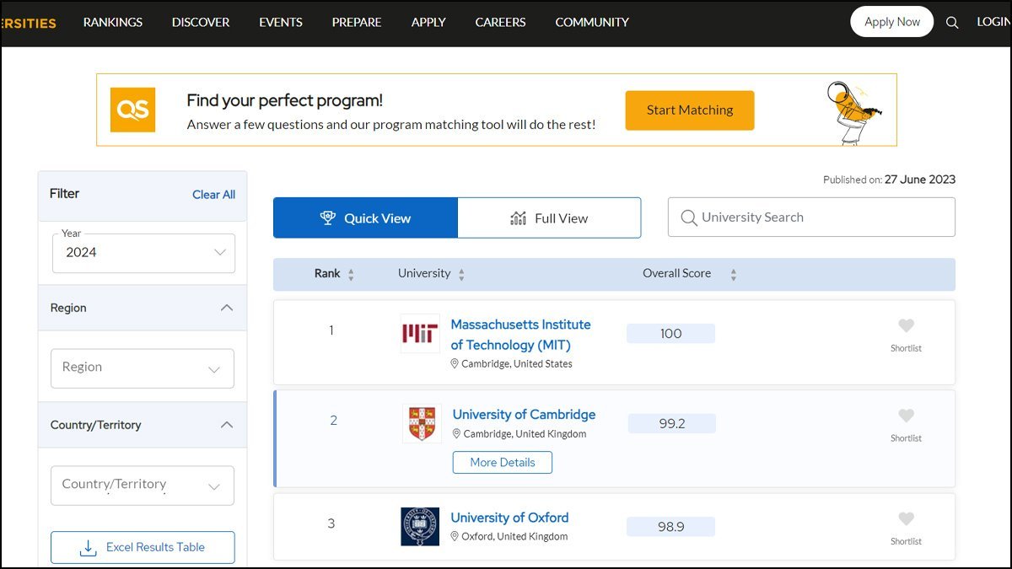This screenshot has width=1012, height=569.
Task: Open University of Cambridge link
Action: [x=524, y=415]
